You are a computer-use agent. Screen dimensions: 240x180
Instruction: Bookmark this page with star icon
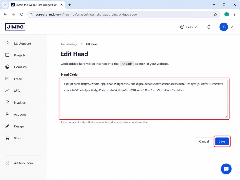pos(215,15)
